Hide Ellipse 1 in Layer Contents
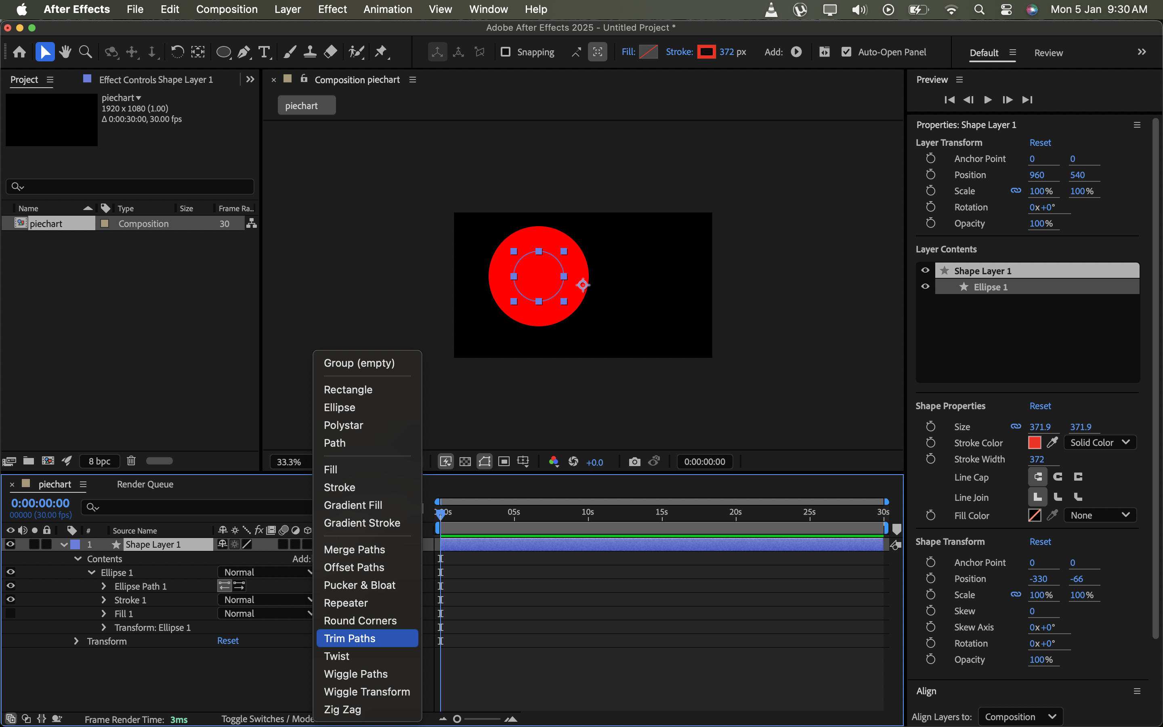Screen dimensions: 1163x727 tap(925, 287)
